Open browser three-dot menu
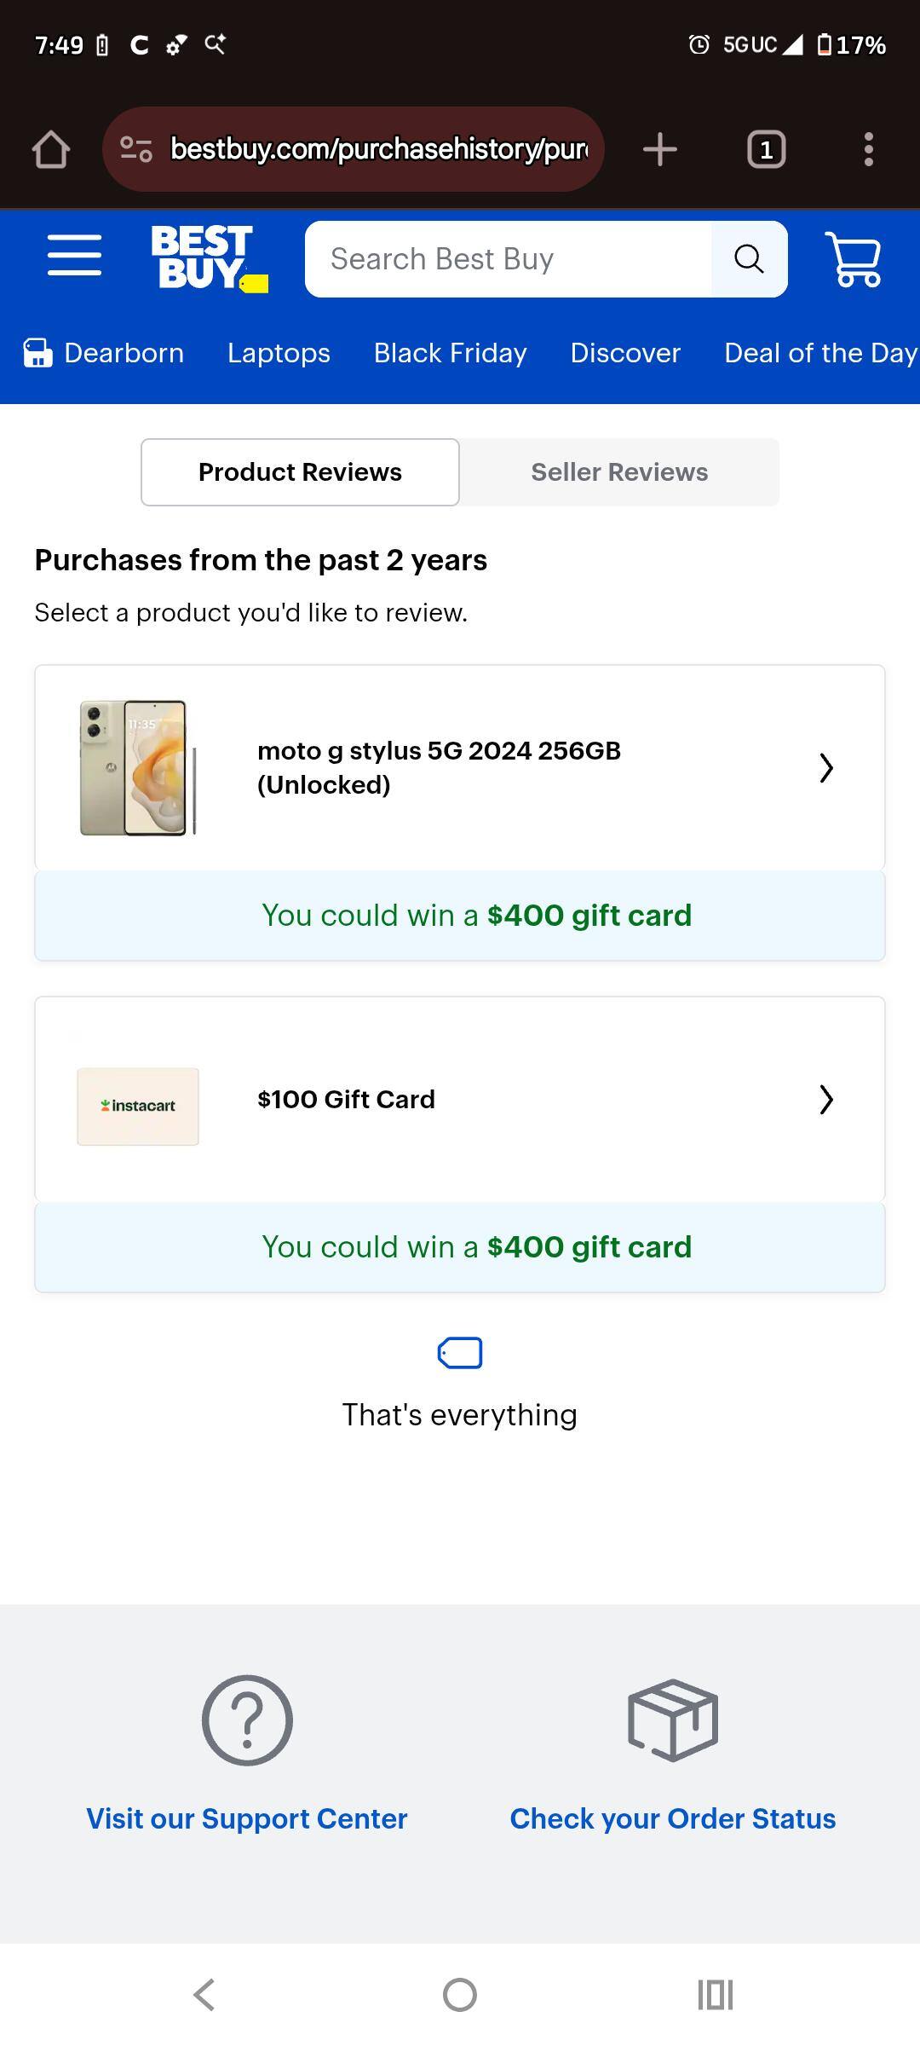Viewport: 920px width, 2046px height. [x=868, y=149]
